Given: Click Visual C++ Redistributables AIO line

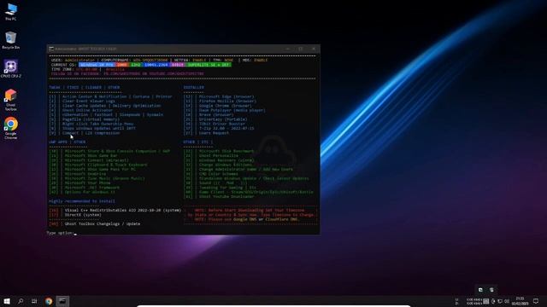Looking at the screenshot, I should click(115, 211).
